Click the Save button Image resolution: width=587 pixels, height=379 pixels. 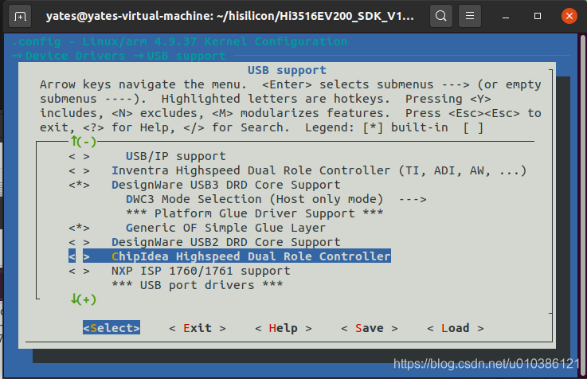pos(370,328)
